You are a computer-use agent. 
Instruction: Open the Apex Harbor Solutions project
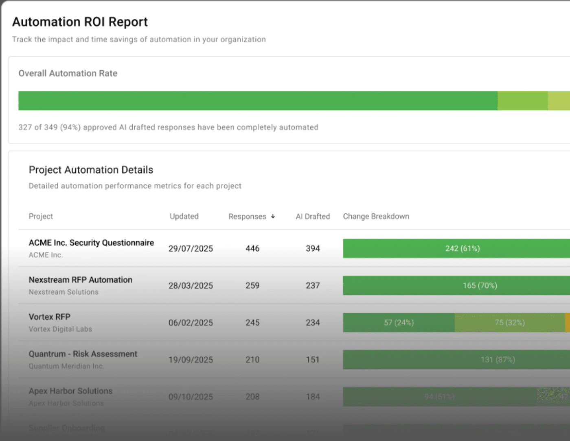pos(70,391)
